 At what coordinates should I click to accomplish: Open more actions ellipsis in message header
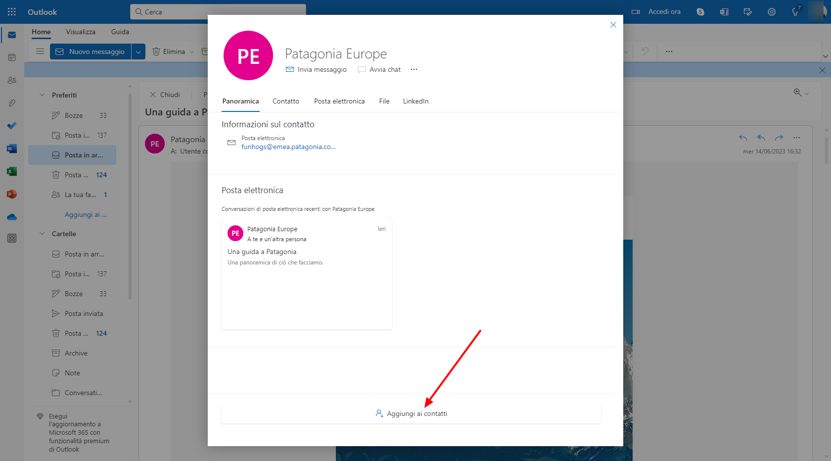point(796,138)
